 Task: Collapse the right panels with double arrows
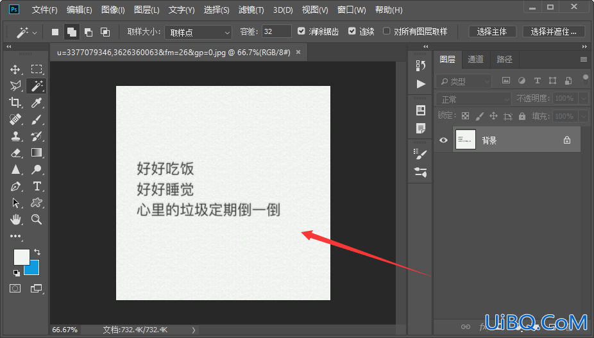coord(584,46)
